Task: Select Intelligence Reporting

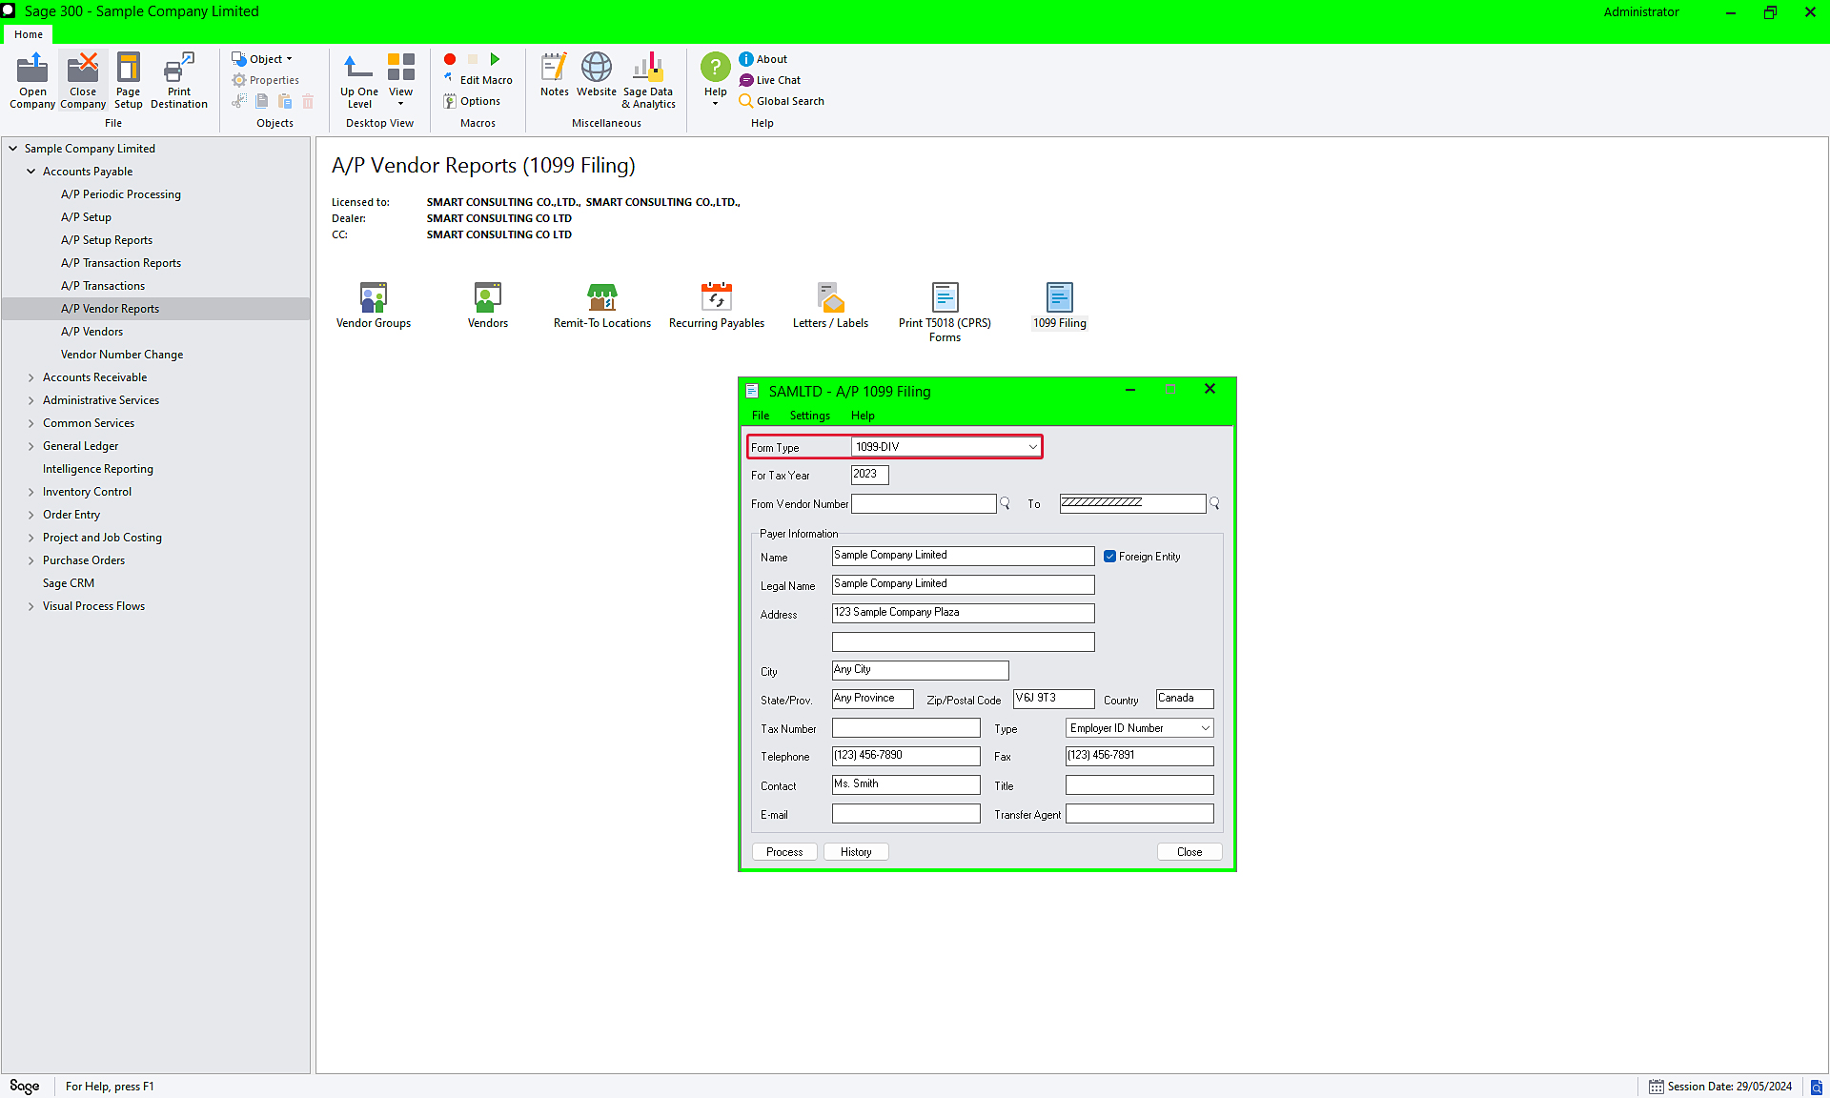Action: coord(98,469)
